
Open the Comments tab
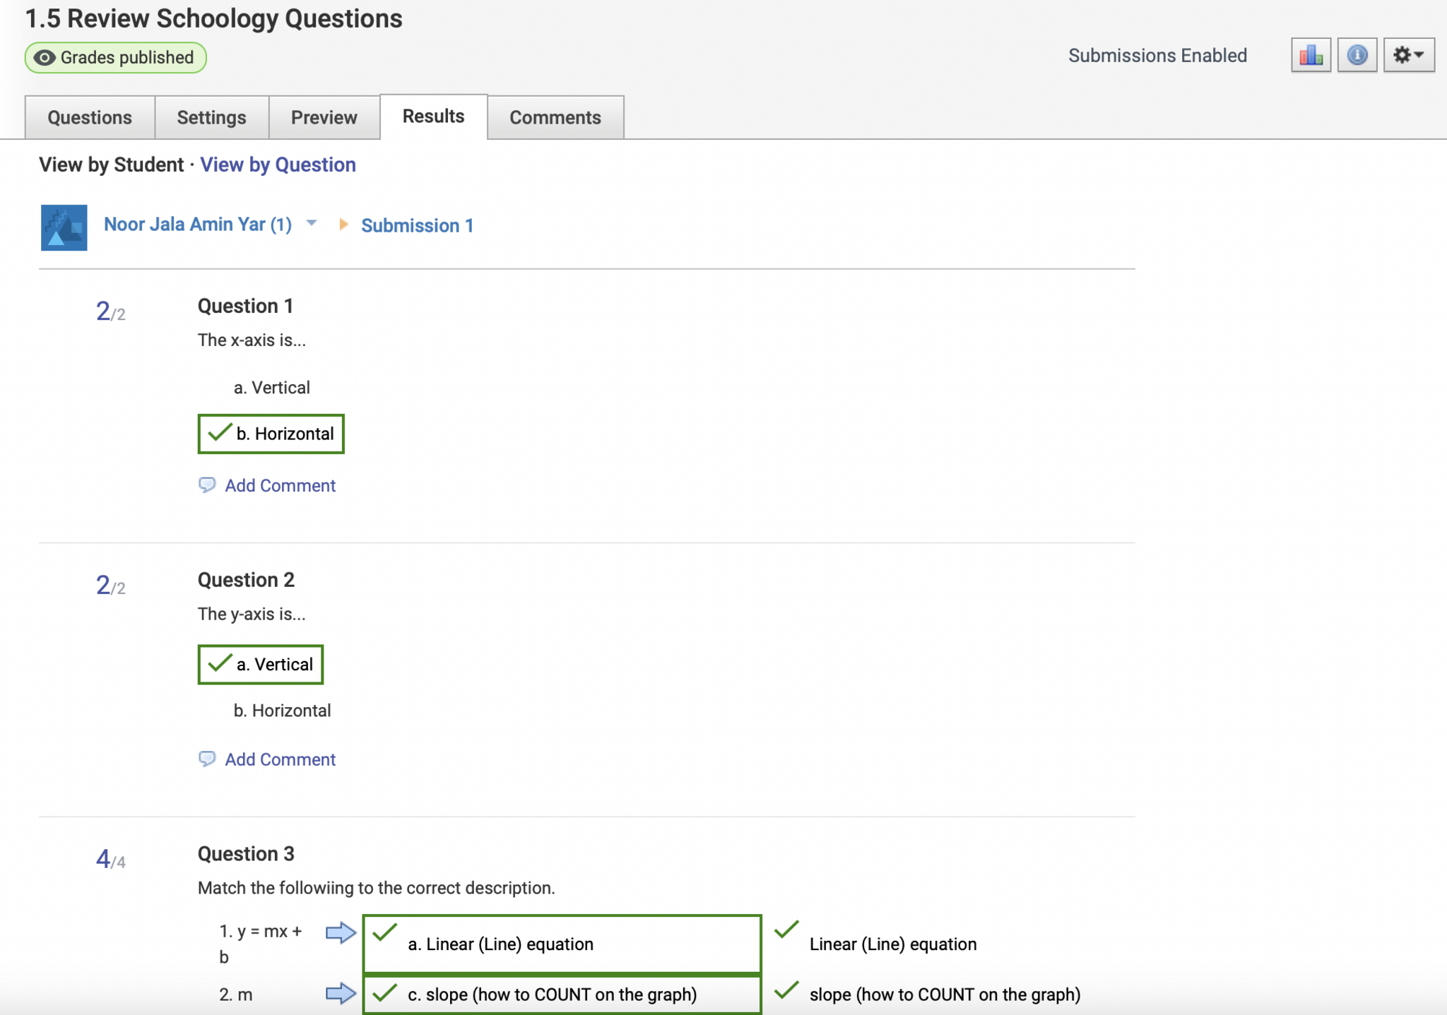click(x=555, y=117)
